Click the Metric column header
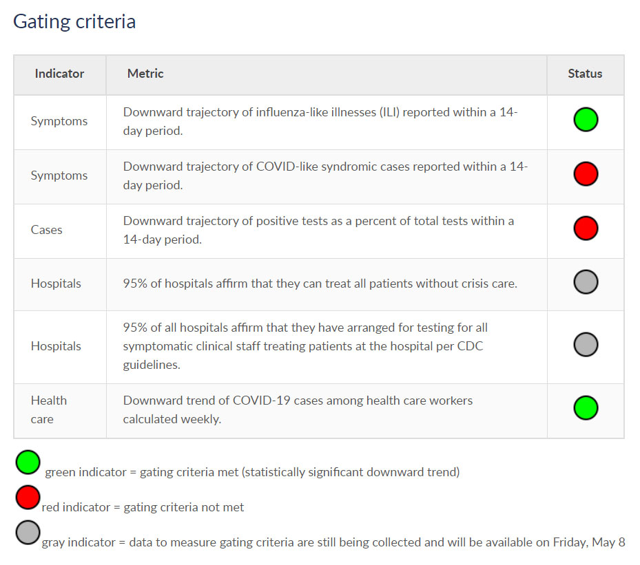The height and width of the screenshot is (565, 640). coord(145,74)
